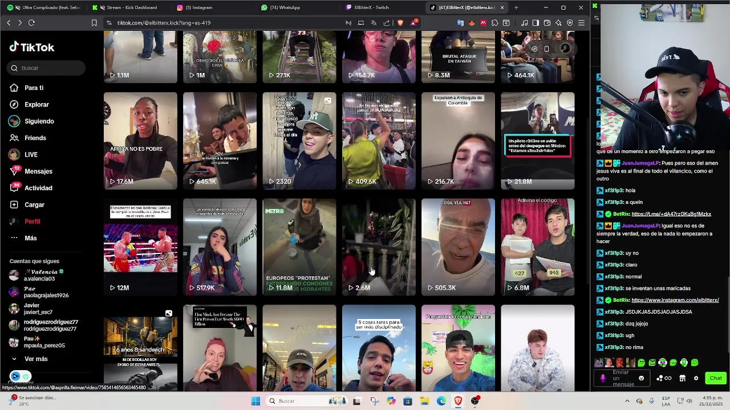Open the EUROPEOS PROTESTAN video
This screenshot has height=410, width=730.
click(x=299, y=247)
